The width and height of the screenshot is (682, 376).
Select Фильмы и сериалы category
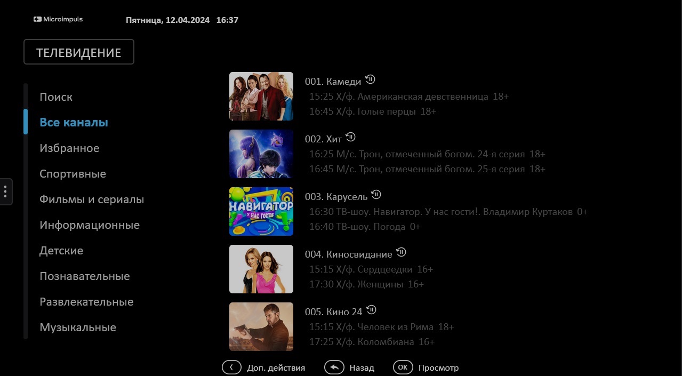tap(92, 199)
